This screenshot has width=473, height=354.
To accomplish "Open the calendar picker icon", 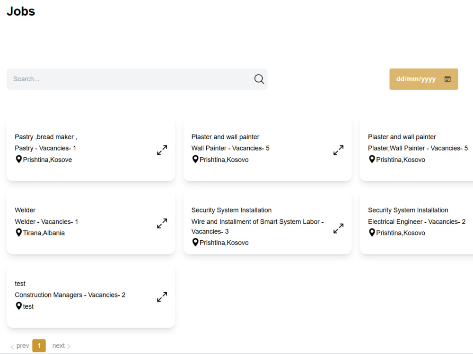I will 447,79.
